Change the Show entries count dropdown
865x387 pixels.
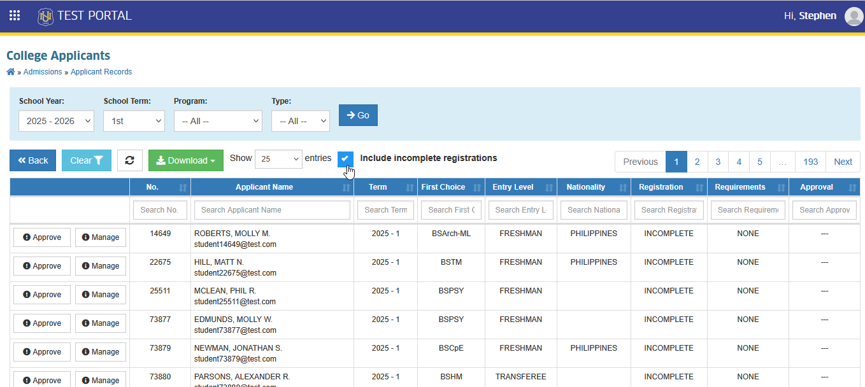point(278,159)
